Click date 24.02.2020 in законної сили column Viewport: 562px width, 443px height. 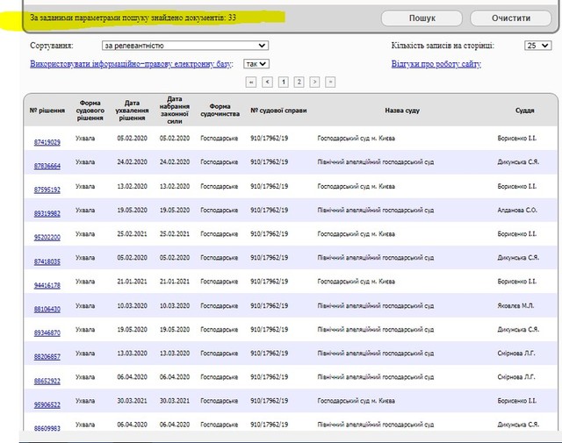click(175, 162)
